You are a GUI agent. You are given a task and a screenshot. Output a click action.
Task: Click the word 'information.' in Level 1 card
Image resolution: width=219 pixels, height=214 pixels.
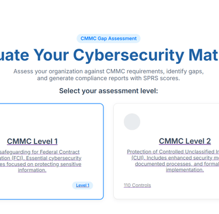(x=32, y=170)
